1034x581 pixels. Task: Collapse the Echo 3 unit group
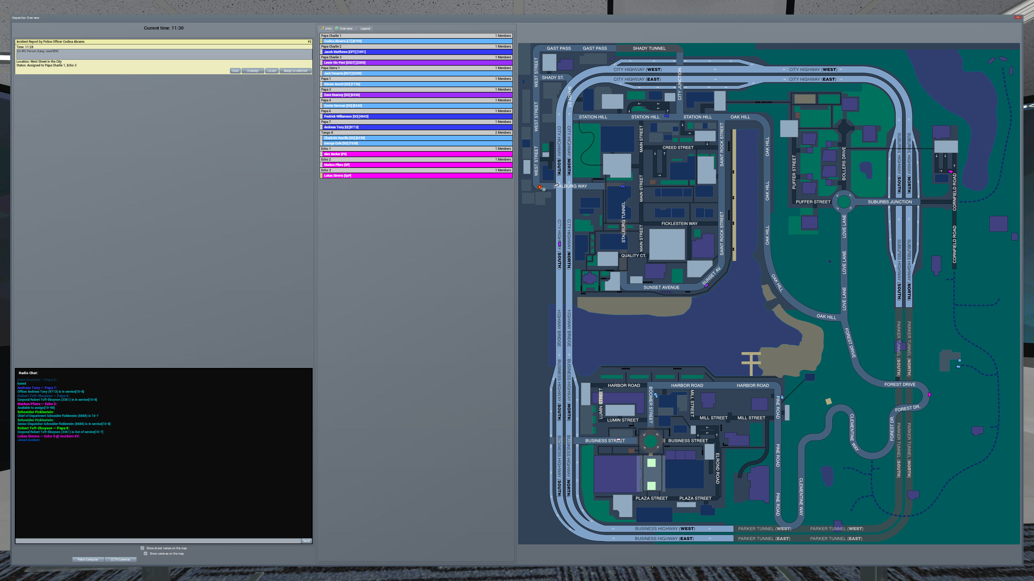415,170
